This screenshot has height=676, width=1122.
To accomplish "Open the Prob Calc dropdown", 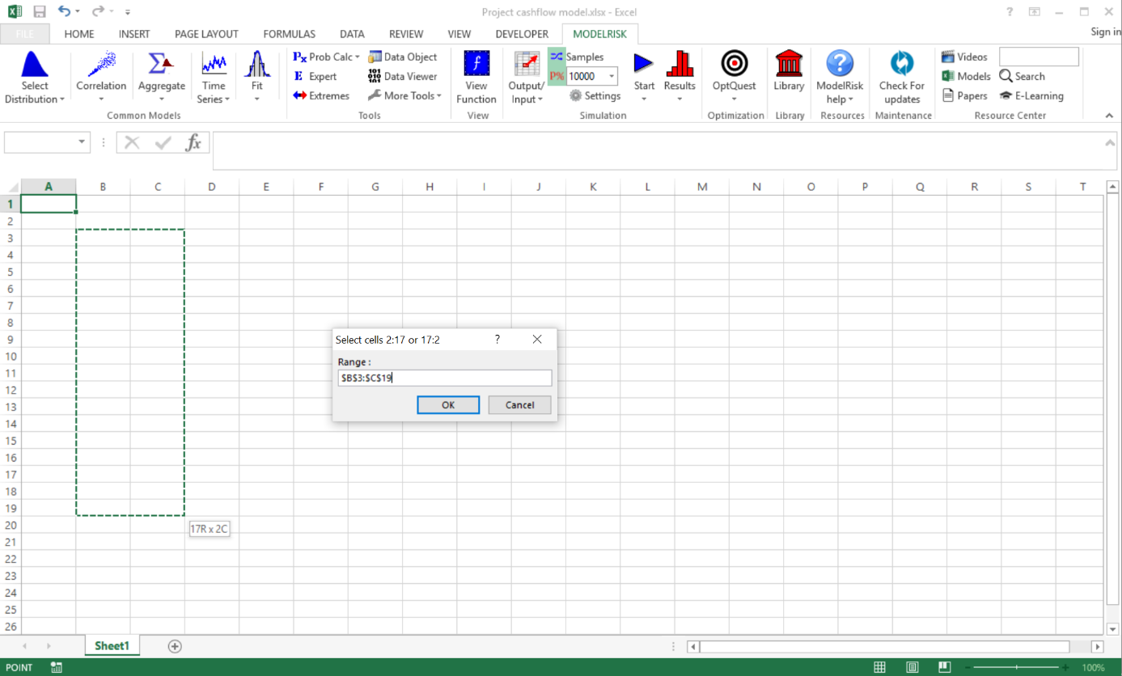I will [326, 57].
